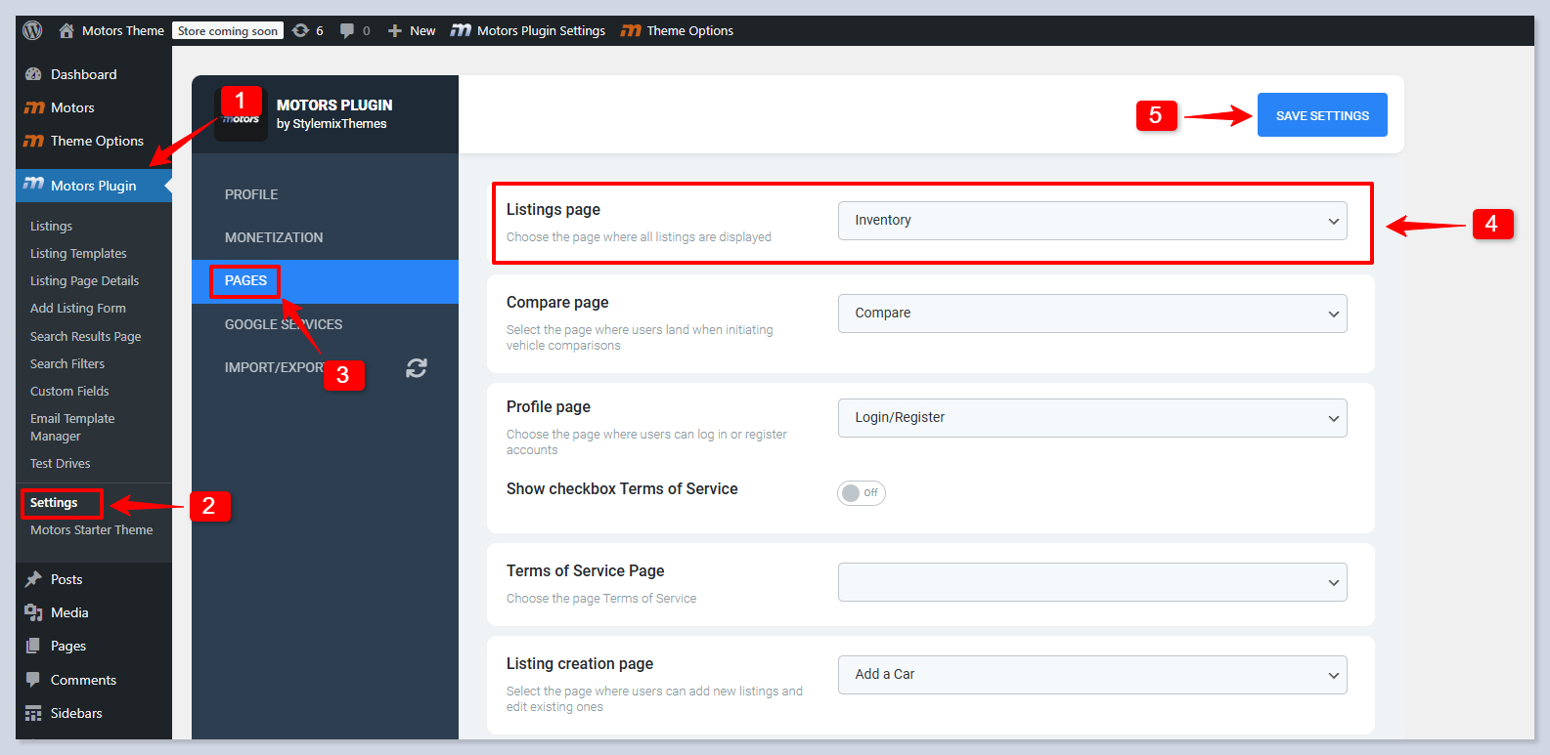Click the Sidebars grid icon
The image size is (1550, 755).
pos(33,713)
